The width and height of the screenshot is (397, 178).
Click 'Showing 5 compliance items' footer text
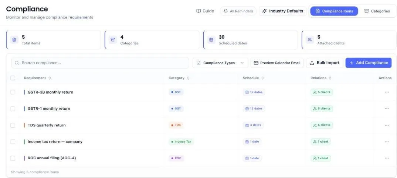[35, 172]
